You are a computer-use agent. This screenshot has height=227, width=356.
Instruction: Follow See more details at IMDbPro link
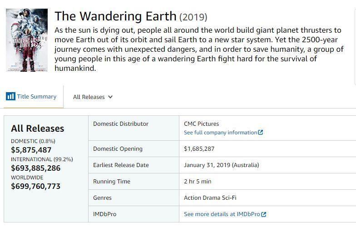[222, 214]
